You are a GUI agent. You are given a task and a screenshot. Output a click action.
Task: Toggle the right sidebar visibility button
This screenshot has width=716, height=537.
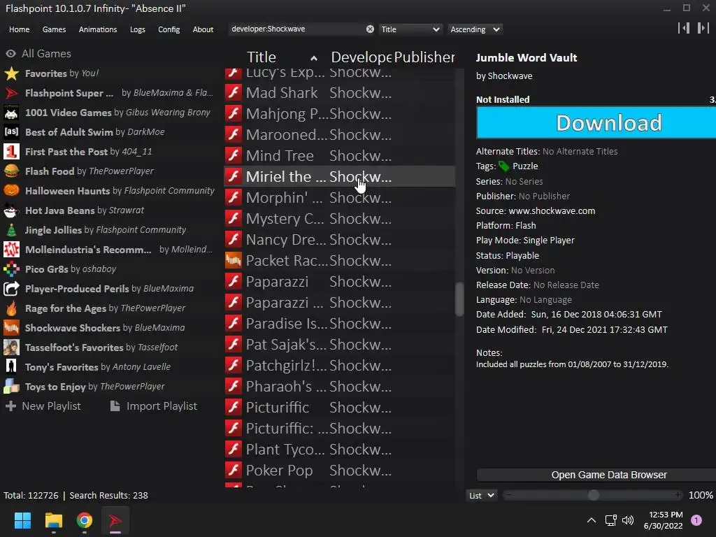[703, 28]
